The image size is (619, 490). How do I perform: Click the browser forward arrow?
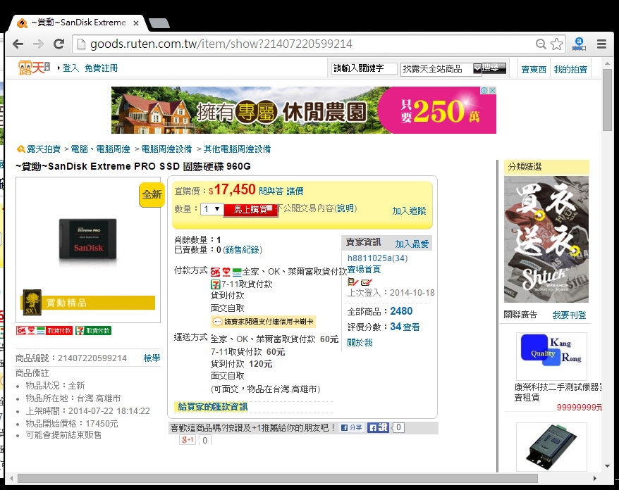coord(38,44)
